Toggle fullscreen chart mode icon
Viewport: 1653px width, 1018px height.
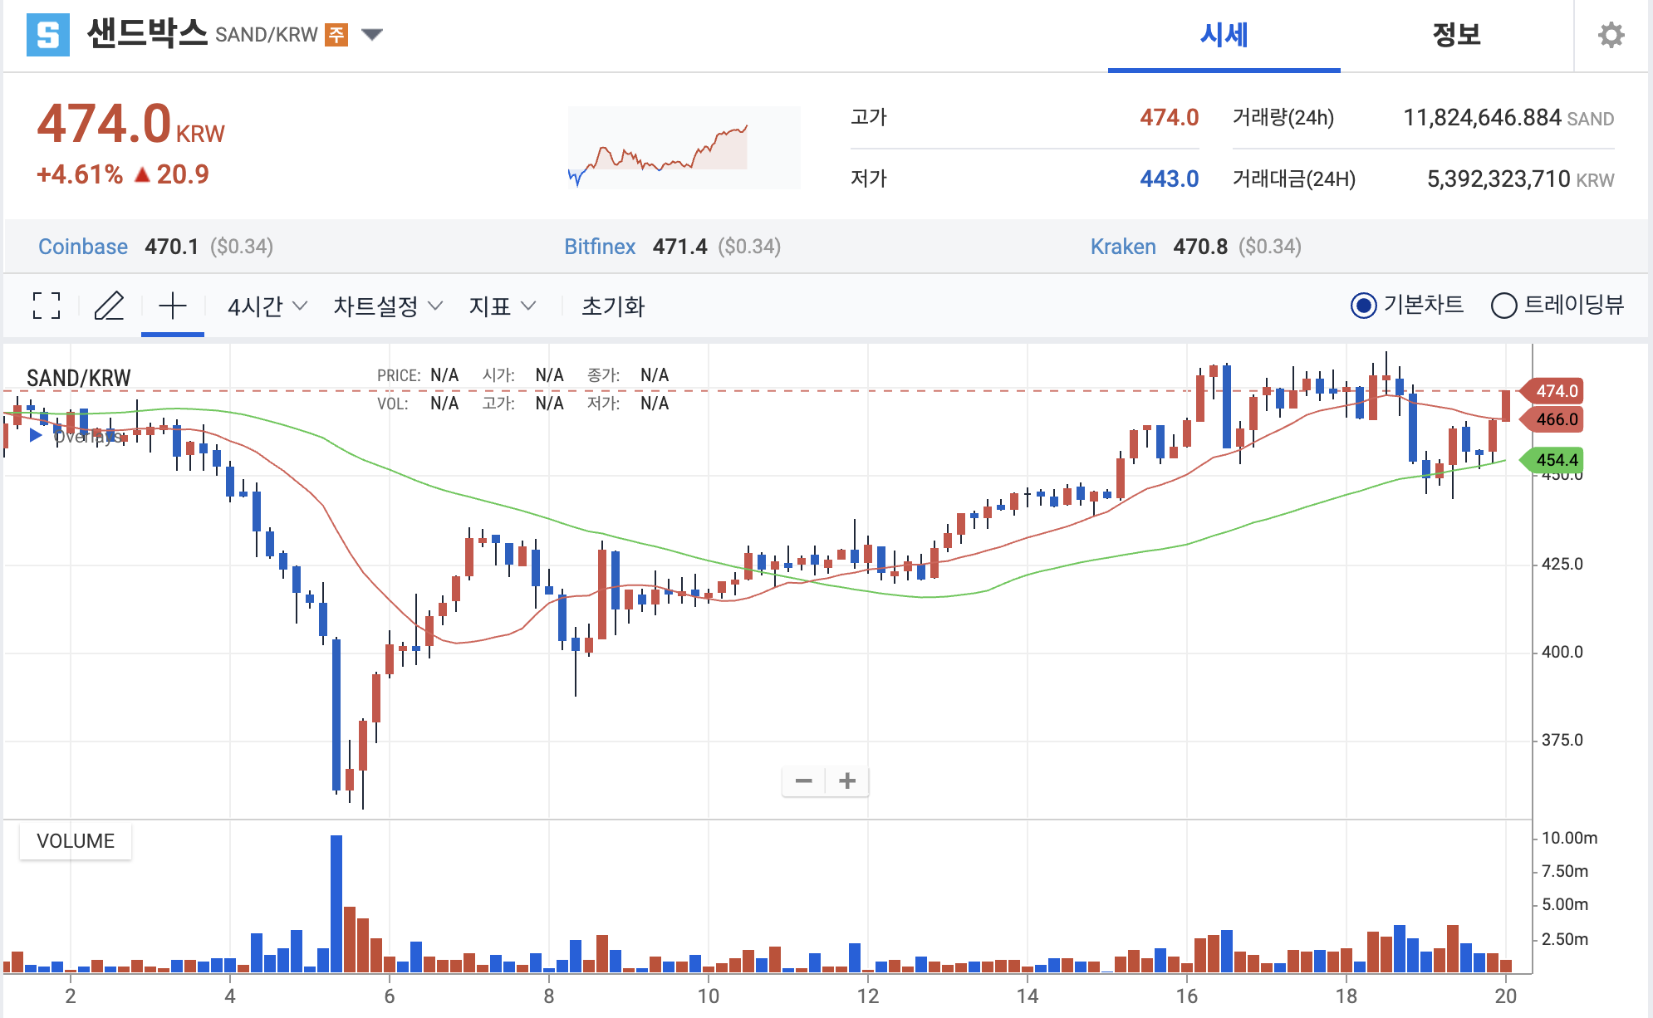[47, 306]
